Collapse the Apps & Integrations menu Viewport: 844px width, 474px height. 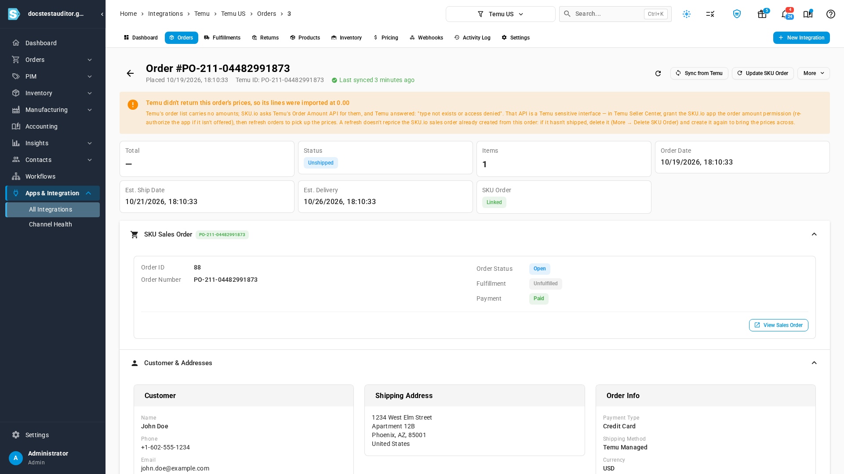click(x=53, y=193)
